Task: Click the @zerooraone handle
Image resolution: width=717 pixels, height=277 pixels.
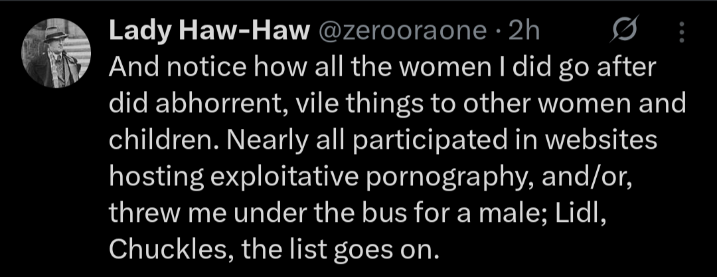Action: [404, 31]
